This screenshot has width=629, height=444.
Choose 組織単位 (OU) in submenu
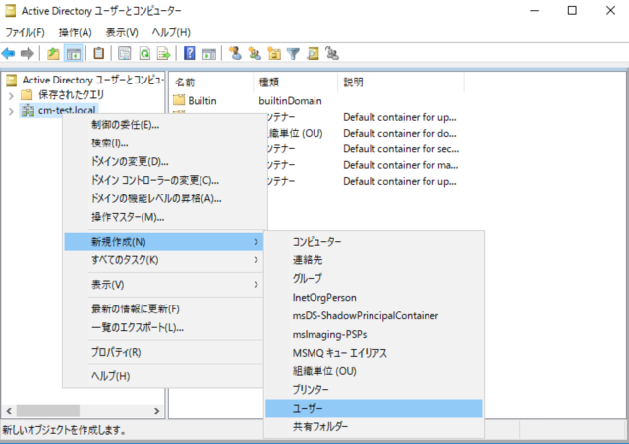click(373, 371)
